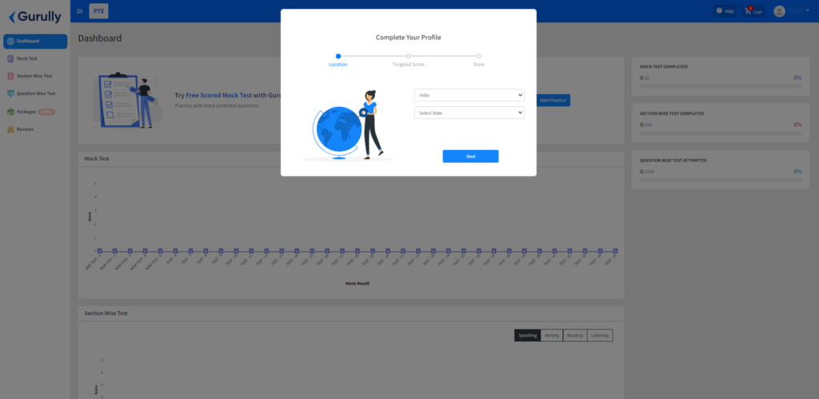Collapse sidebar with hamburger menu icon
This screenshot has width=819, height=399.
pyautogui.click(x=80, y=11)
